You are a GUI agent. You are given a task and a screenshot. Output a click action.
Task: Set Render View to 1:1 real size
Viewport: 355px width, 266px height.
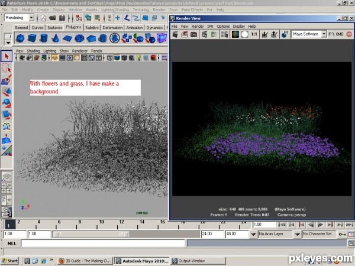(254, 34)
